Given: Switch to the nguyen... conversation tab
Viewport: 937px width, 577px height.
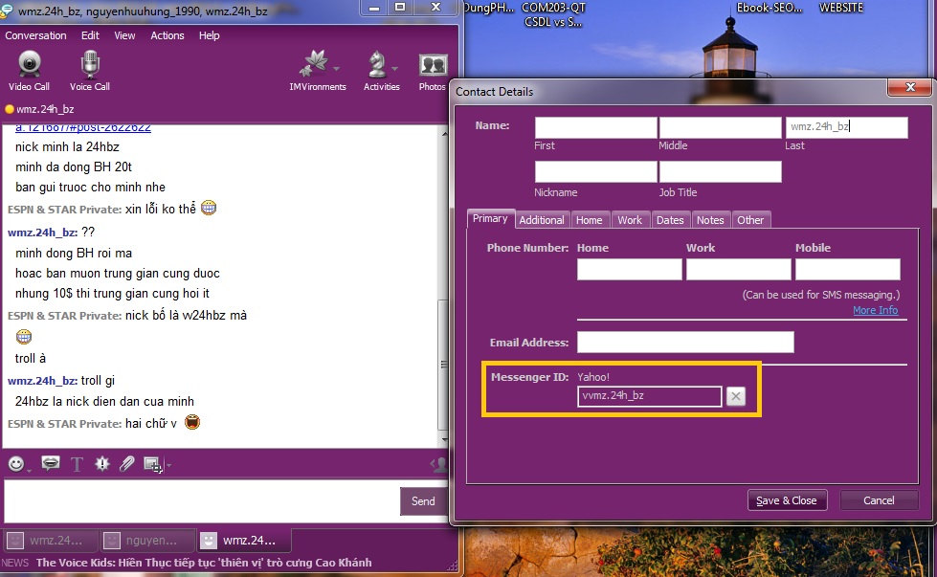Looking at the screenshot, I should 147,541.
